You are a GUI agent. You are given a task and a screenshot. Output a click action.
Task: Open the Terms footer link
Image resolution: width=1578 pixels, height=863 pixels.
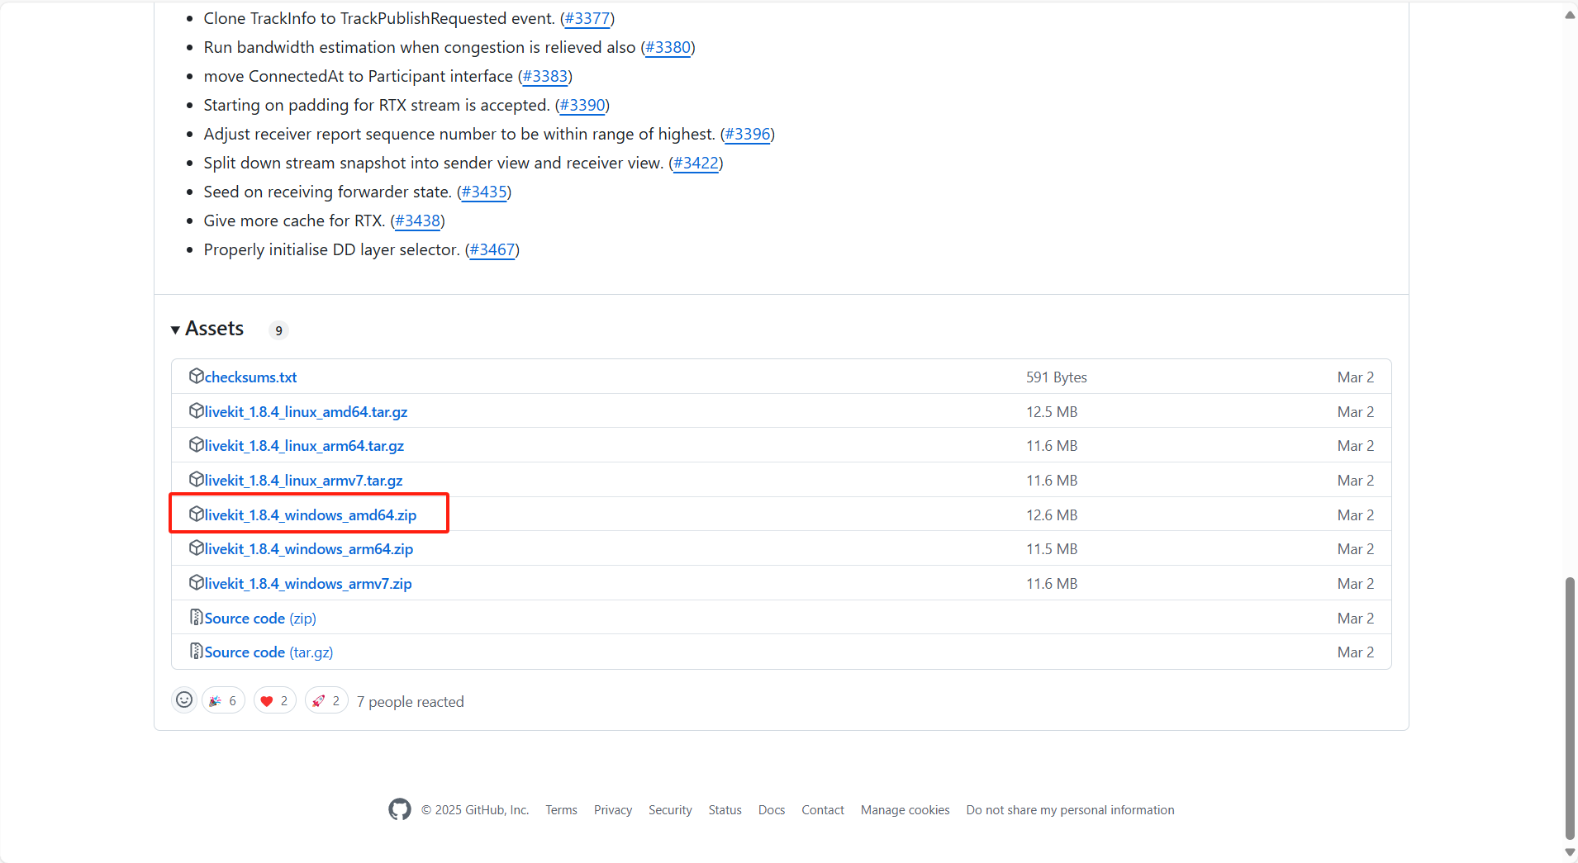tap(561, 810)
